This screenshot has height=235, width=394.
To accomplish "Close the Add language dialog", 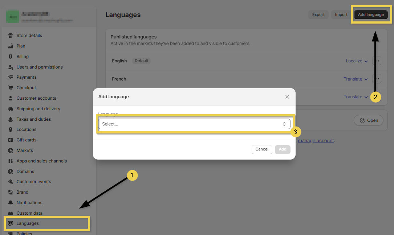I will 287,97.
